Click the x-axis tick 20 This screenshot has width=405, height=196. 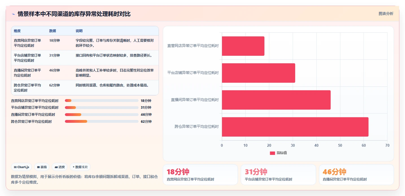(x=269, y=146)
